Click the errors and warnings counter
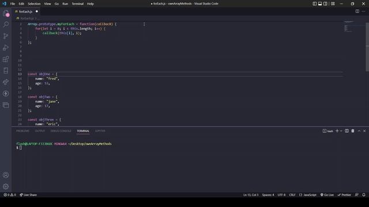The height and width of the screenshot is (207, 369). (10, 195)
